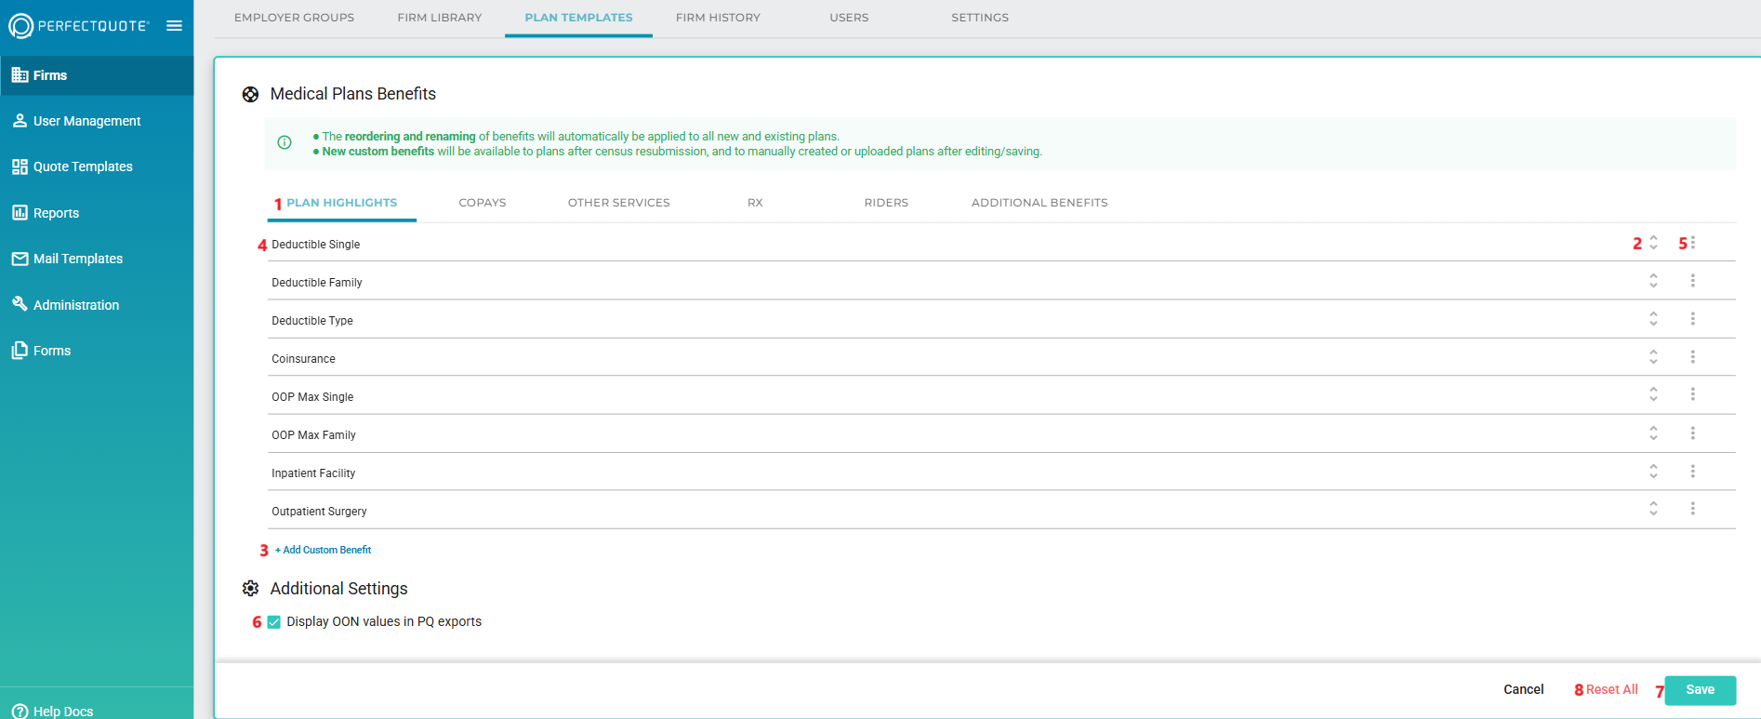Open the three-dot menu for OOP Max Single
Screen dimensions: 1761x719
[1692, 394]
